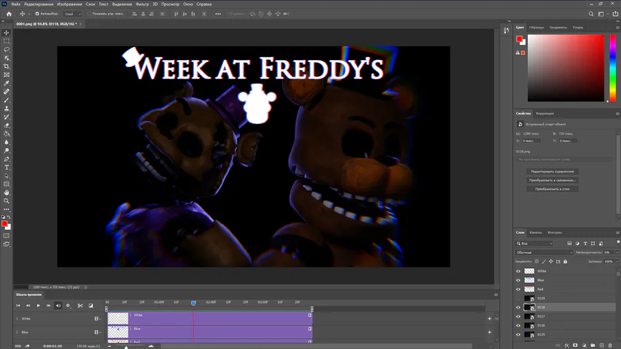This screenshot has width=621, height=349.
Task: Select the Hand tool
Action: (6, 192)
